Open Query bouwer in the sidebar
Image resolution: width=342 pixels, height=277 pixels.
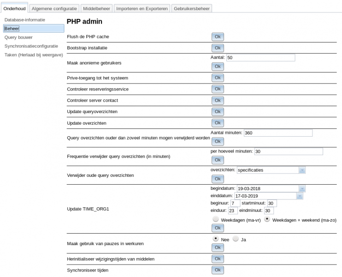tap(18, 37)
